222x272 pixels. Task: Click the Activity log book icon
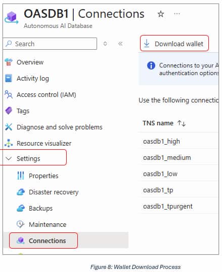(9, 78)
